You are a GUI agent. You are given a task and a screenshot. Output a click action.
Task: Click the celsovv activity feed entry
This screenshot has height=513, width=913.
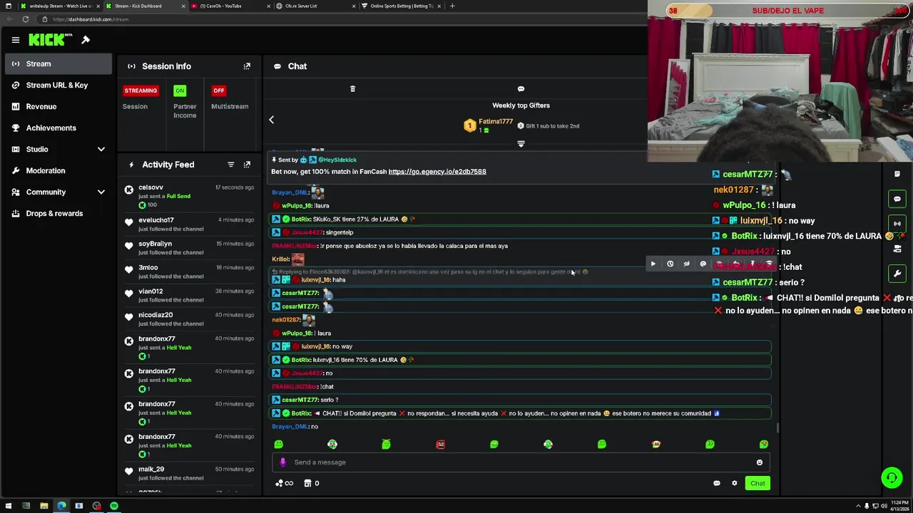189,196
